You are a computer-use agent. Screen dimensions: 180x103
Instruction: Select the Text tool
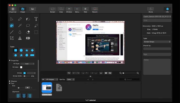[x=36, y=19]
